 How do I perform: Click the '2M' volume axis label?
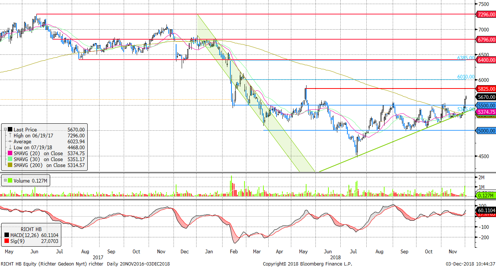482,177
